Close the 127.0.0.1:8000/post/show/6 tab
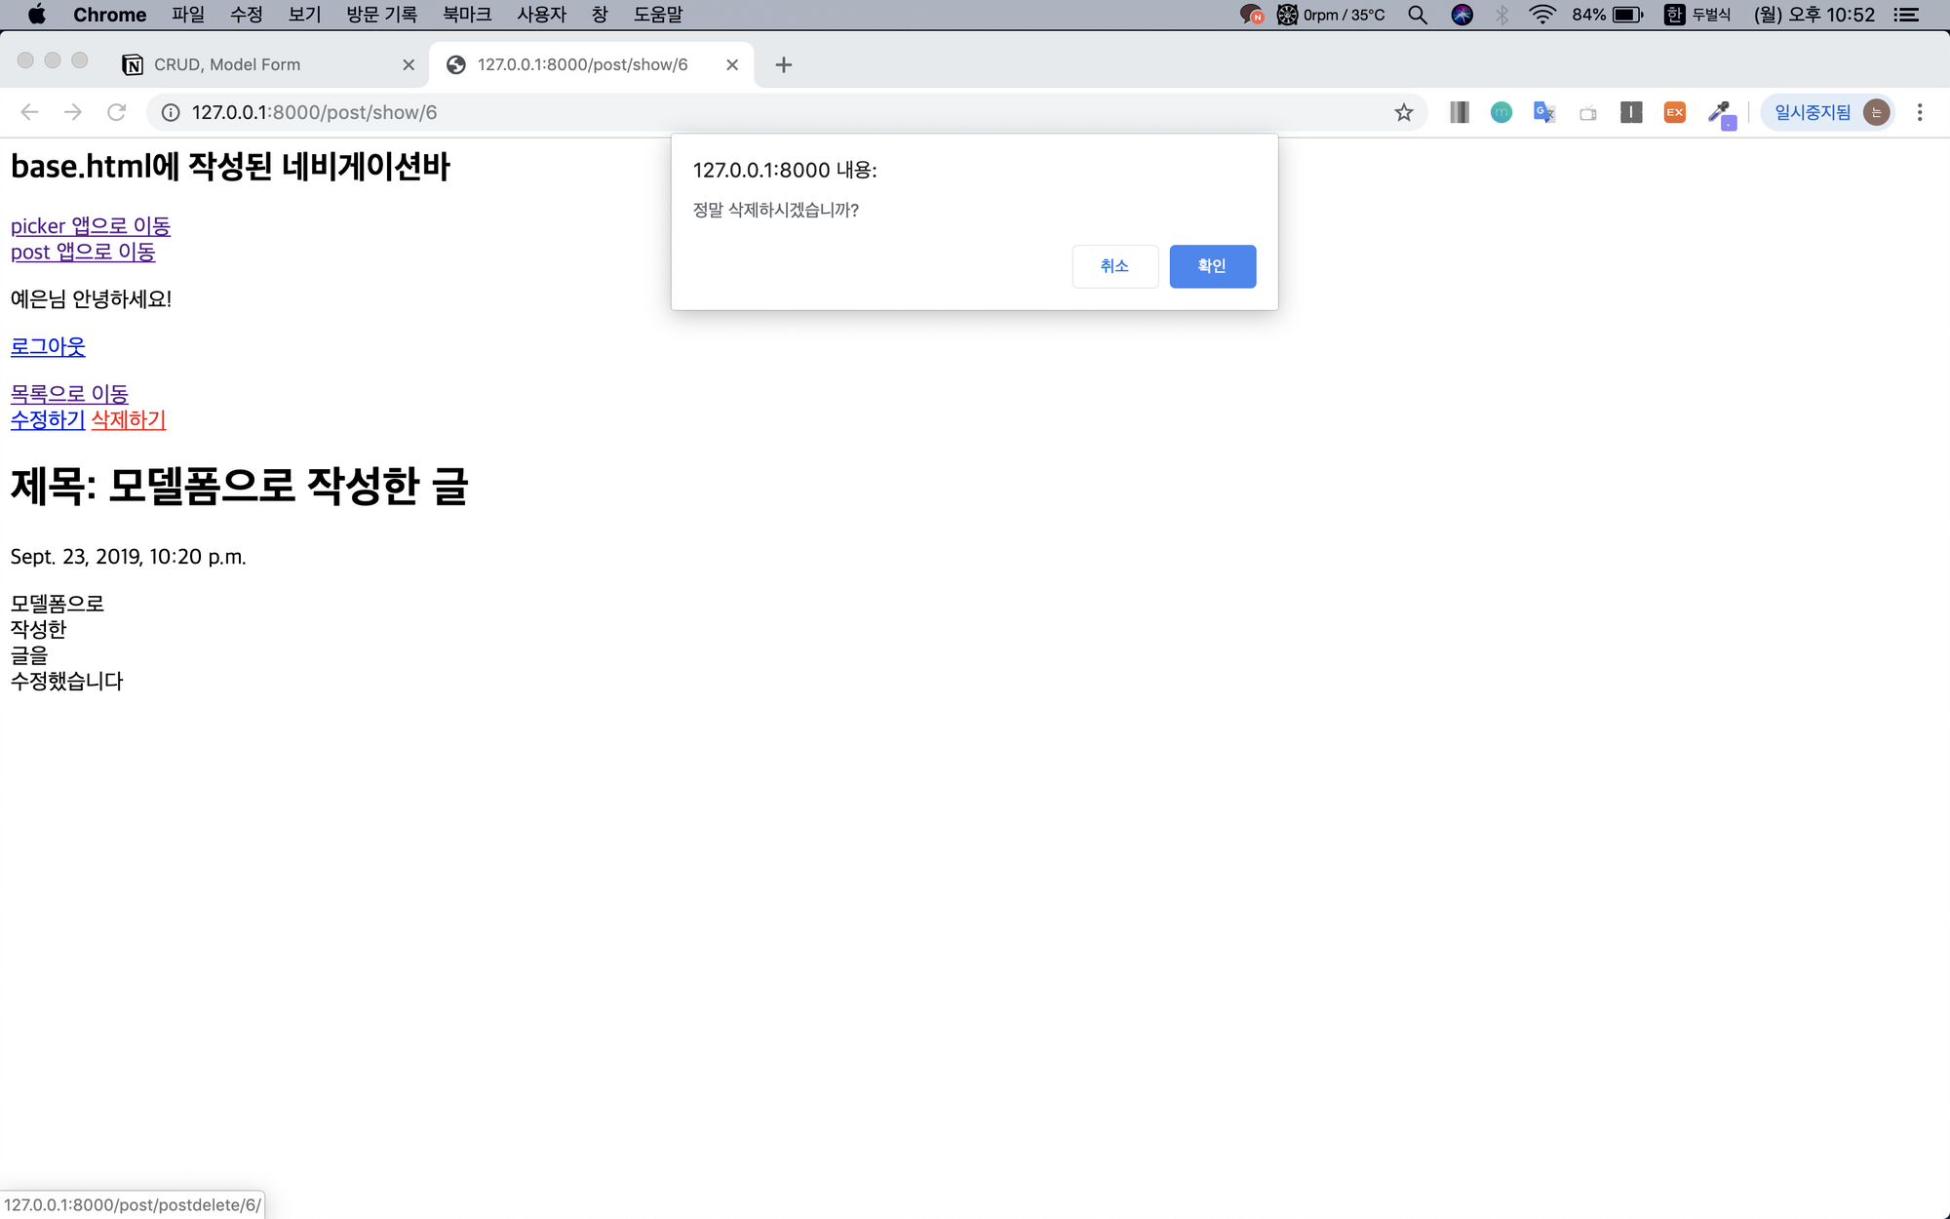Viewport: 1950px width, 1219px height. pos(732,65)
